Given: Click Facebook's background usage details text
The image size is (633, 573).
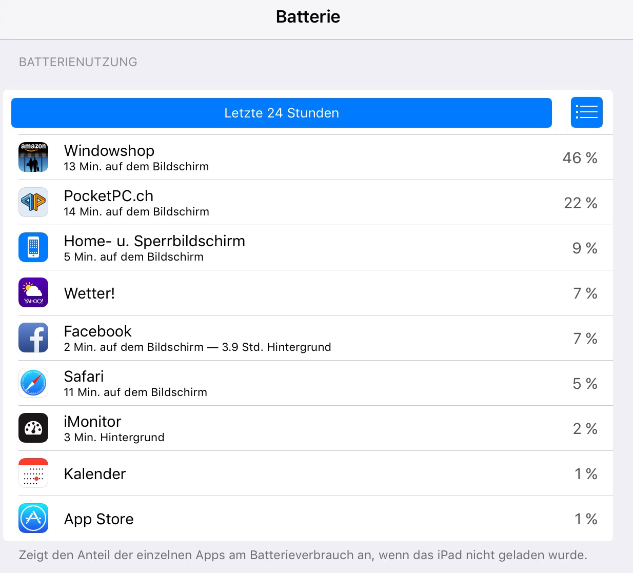Looking at the screenshot, I should pyautogui.click(x=197, y=347).
